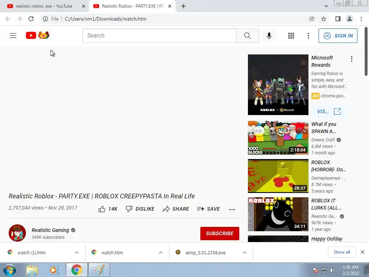
Task: Click the '549K subscribers' text
Action: tap(48, 237)
